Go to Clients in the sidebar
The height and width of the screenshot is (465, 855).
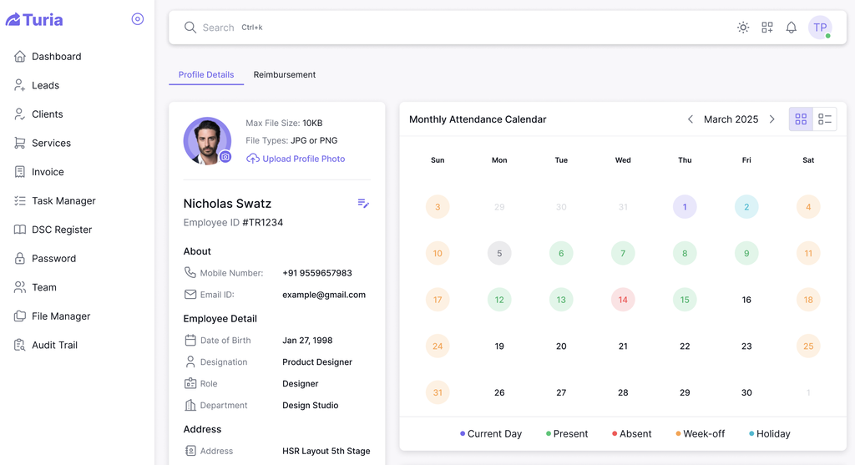pos(38,114)
